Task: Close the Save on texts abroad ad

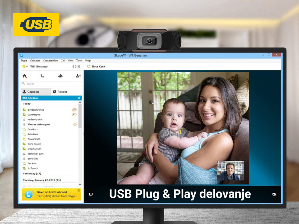Action: pyautogui.click(x=79, y=190)
